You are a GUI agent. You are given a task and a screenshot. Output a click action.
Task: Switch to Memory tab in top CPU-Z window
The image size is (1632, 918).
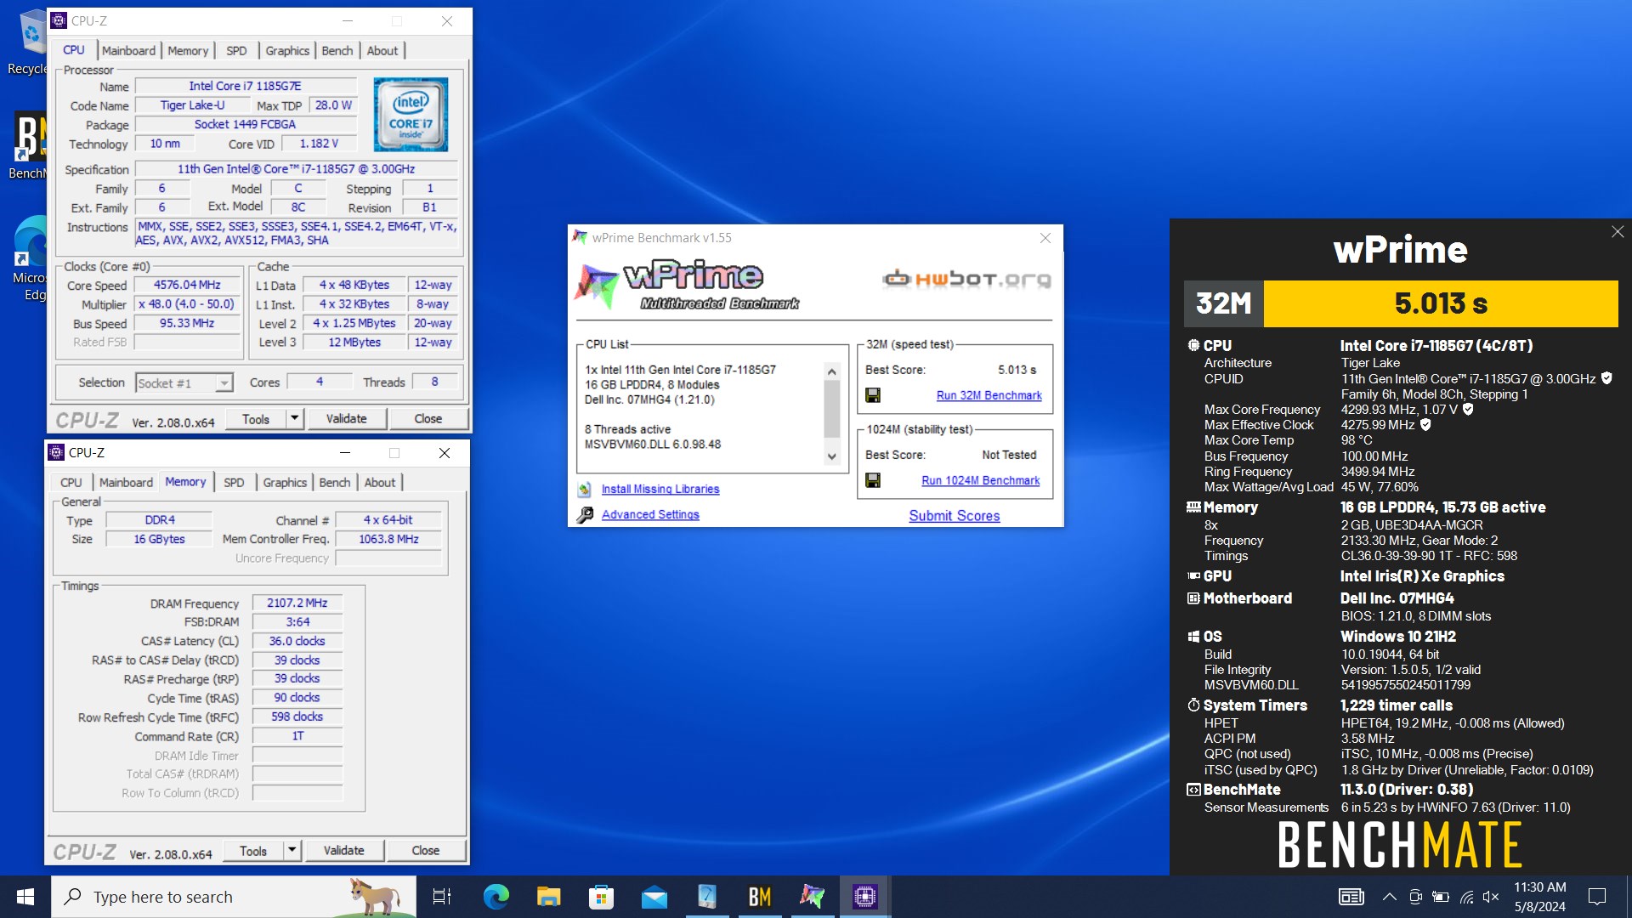pyautogui.click(x=188, y=50)
